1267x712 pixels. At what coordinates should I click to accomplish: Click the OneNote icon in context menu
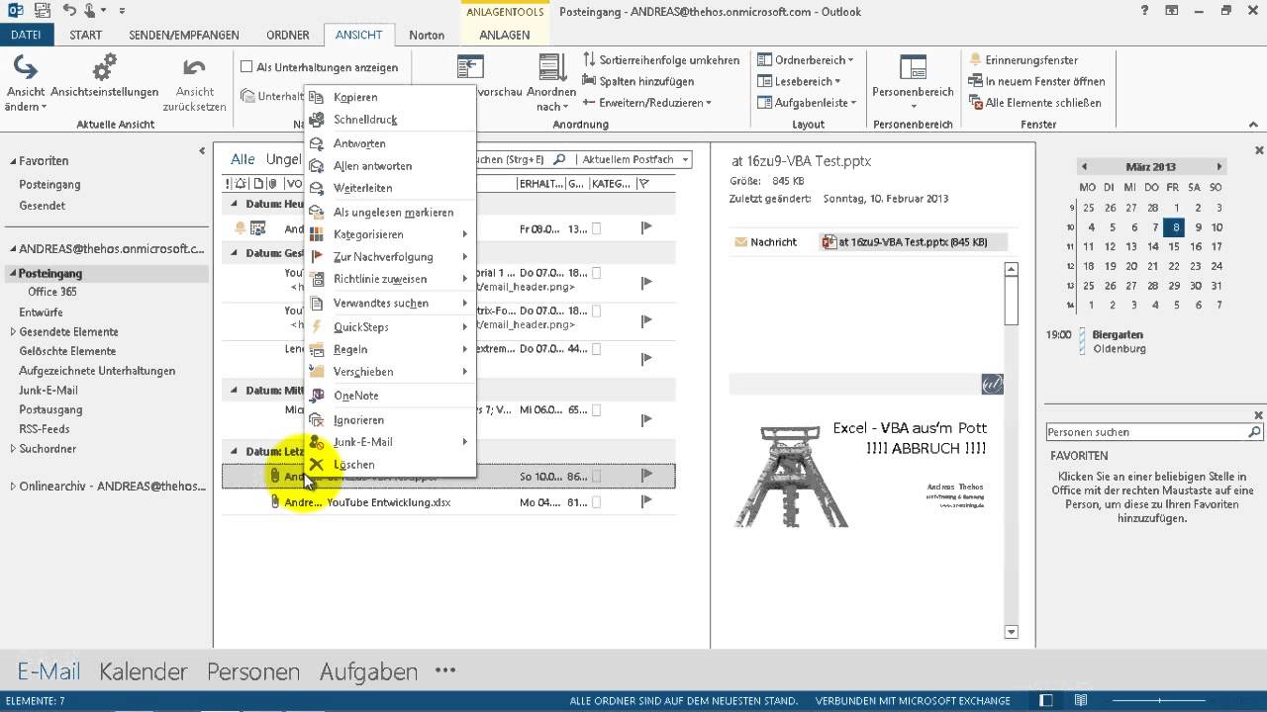[317, 395]
